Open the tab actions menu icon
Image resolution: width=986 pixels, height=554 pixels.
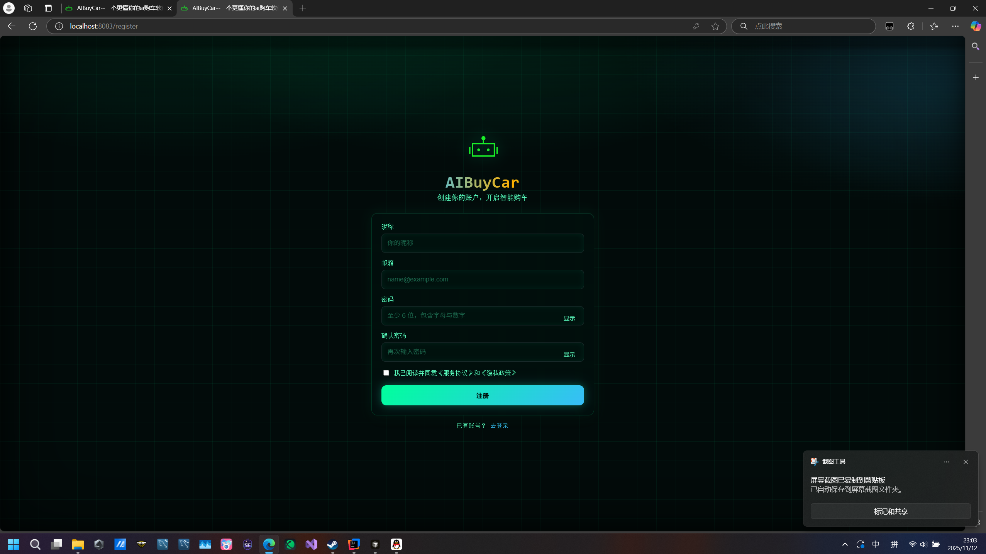point(48,8)
